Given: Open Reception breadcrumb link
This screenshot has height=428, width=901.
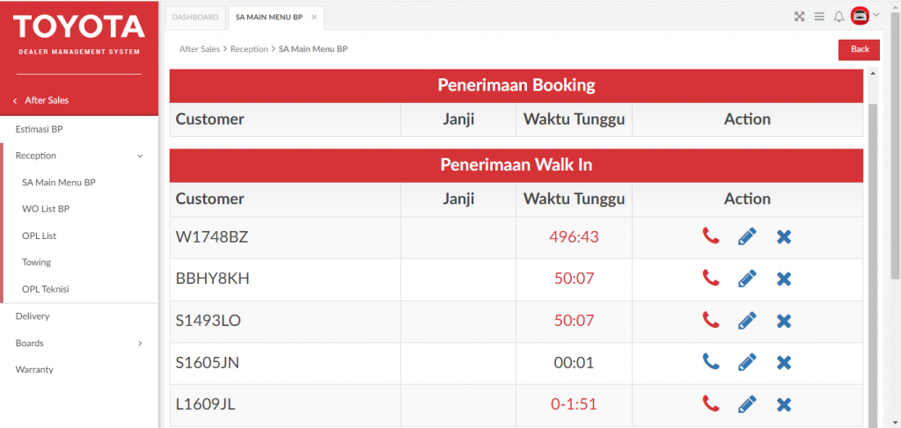Looking at the screenshot, I should pos(249,49).
